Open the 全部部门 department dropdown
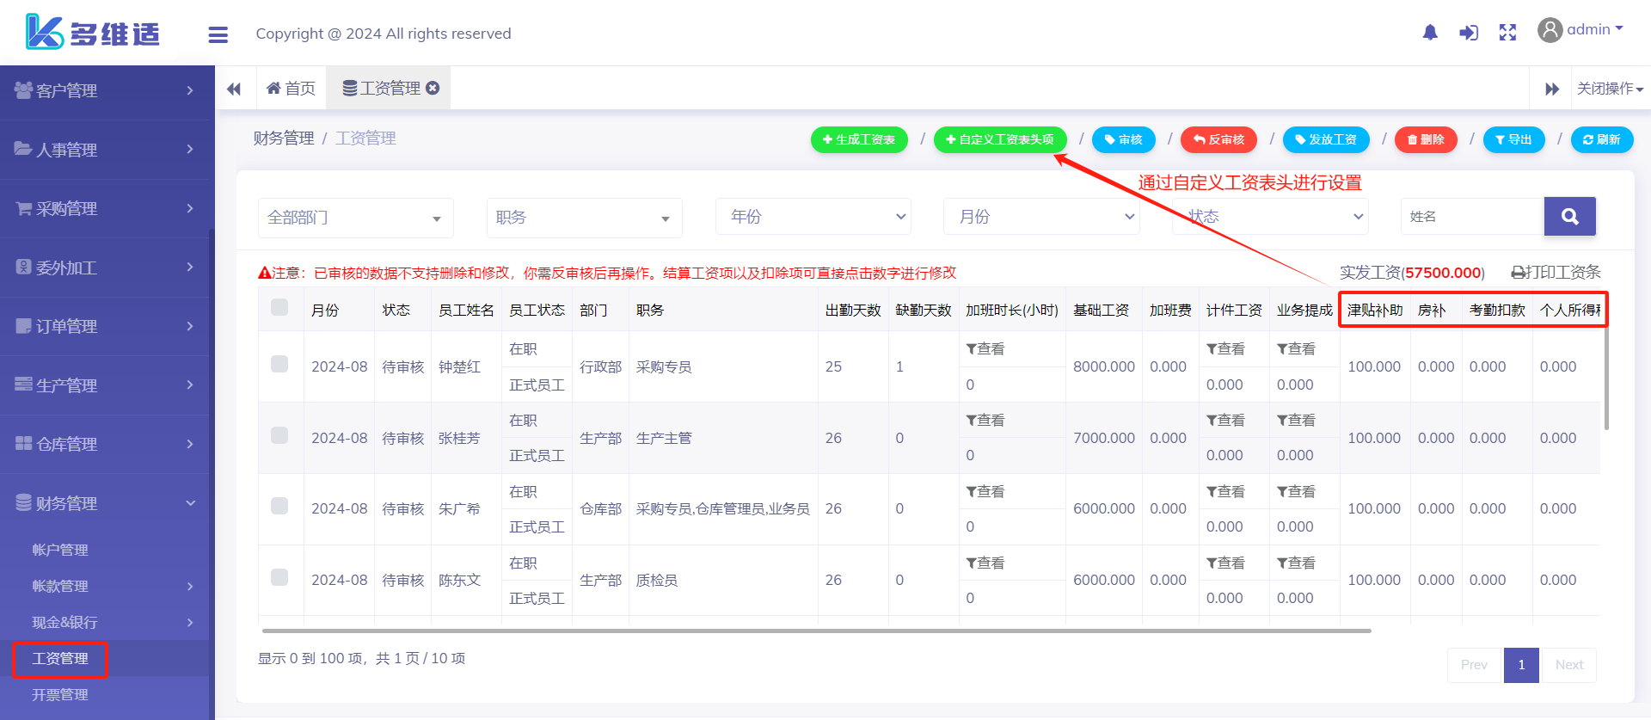Image resolution: width=1651 pixels, height=720 pixels. pos(355,218)
